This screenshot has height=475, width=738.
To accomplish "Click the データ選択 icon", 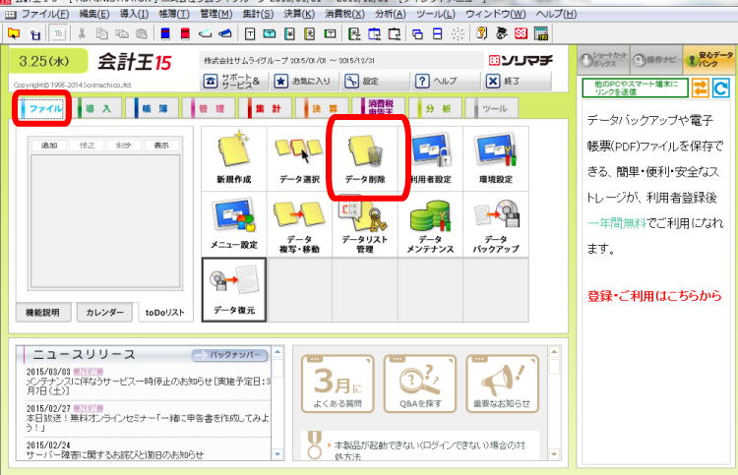I will coord(299,158).
